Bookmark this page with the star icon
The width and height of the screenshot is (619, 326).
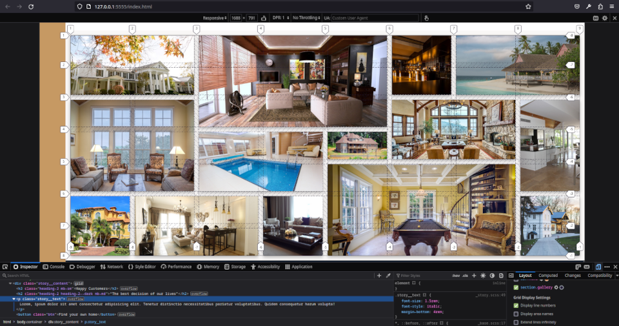pos(528,6)
